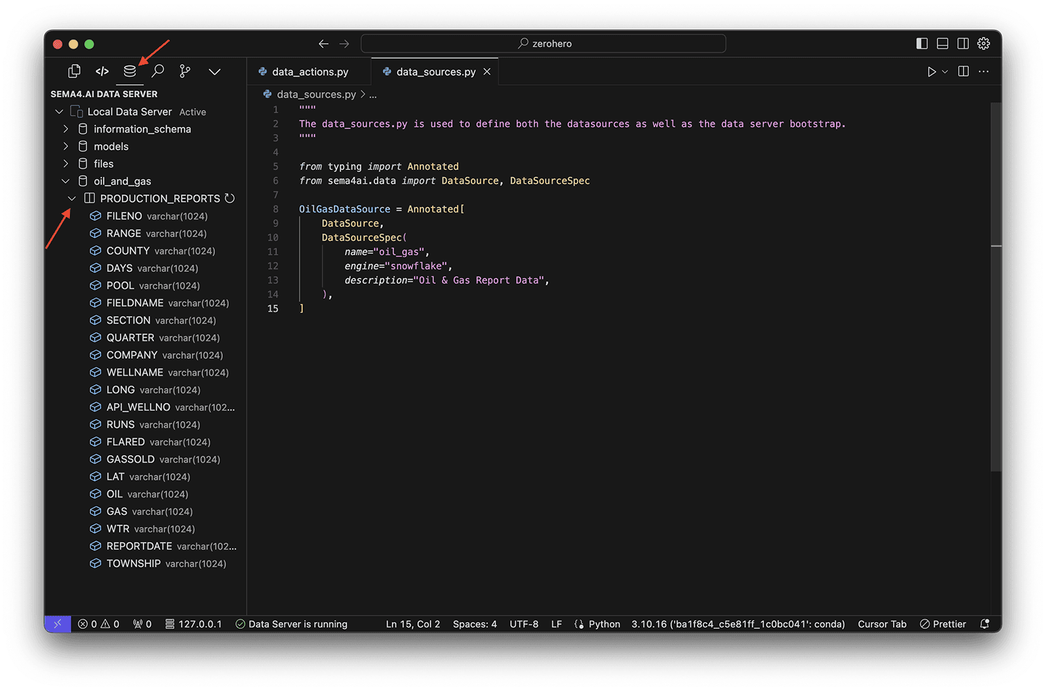
Task: Expand the information_schema database node
Action: pos(66,129)
